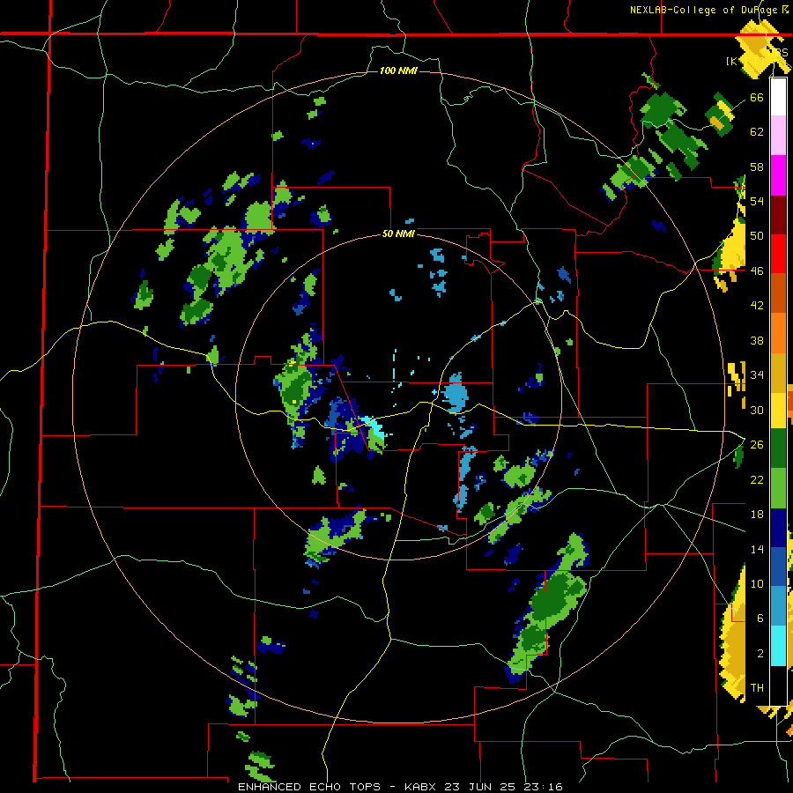Click the 23:16 timestamp in the caption
793x793 pixels.
click(543, 787)
